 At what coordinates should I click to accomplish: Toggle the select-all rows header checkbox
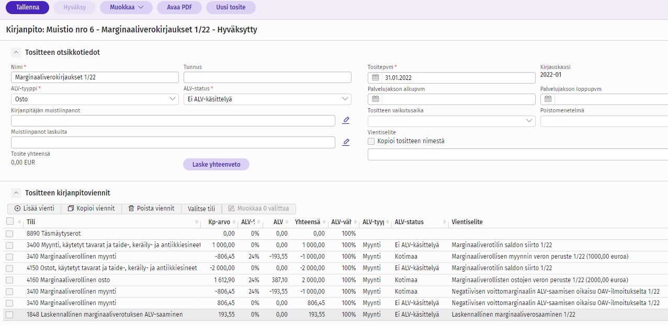point(9,222)
